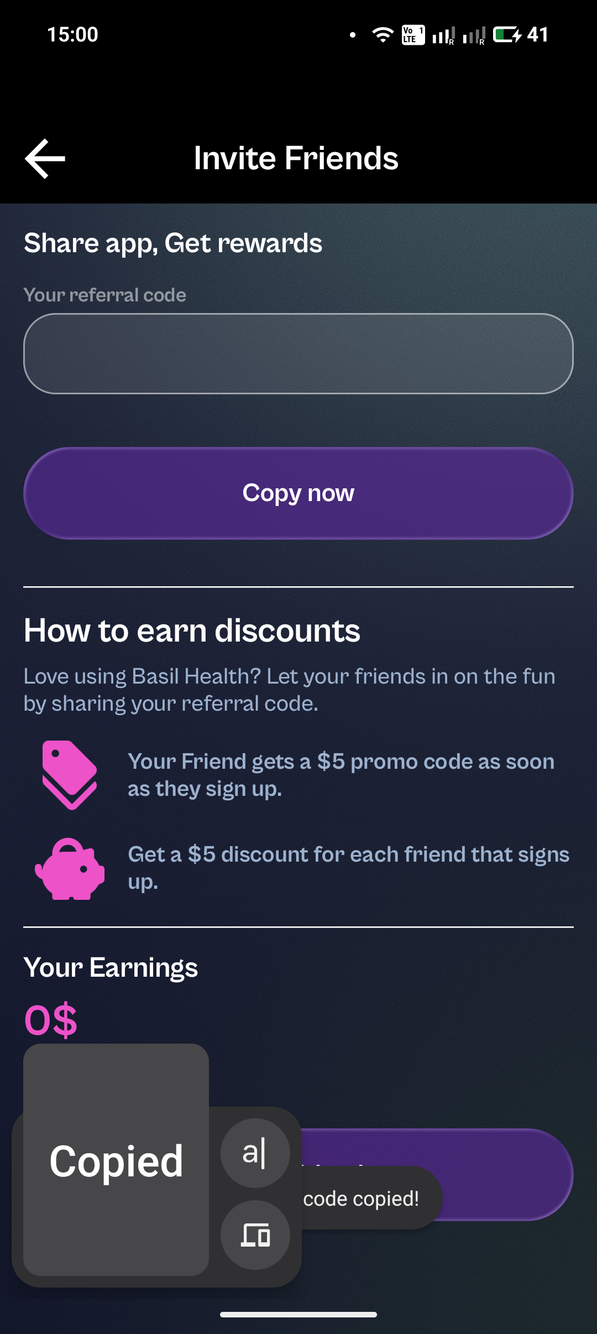
Task: Tap the 'How to earn discounts' heading
Action: (x=192, y=630)
